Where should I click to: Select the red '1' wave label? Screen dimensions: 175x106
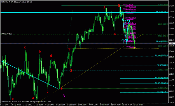69,49
